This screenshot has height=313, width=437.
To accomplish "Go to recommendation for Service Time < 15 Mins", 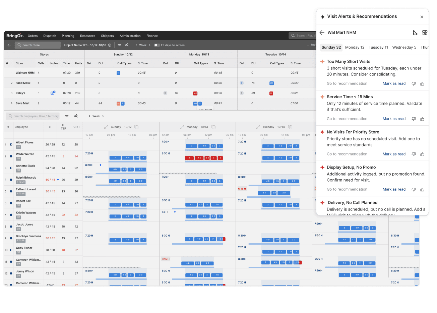I will coord(347,119).
